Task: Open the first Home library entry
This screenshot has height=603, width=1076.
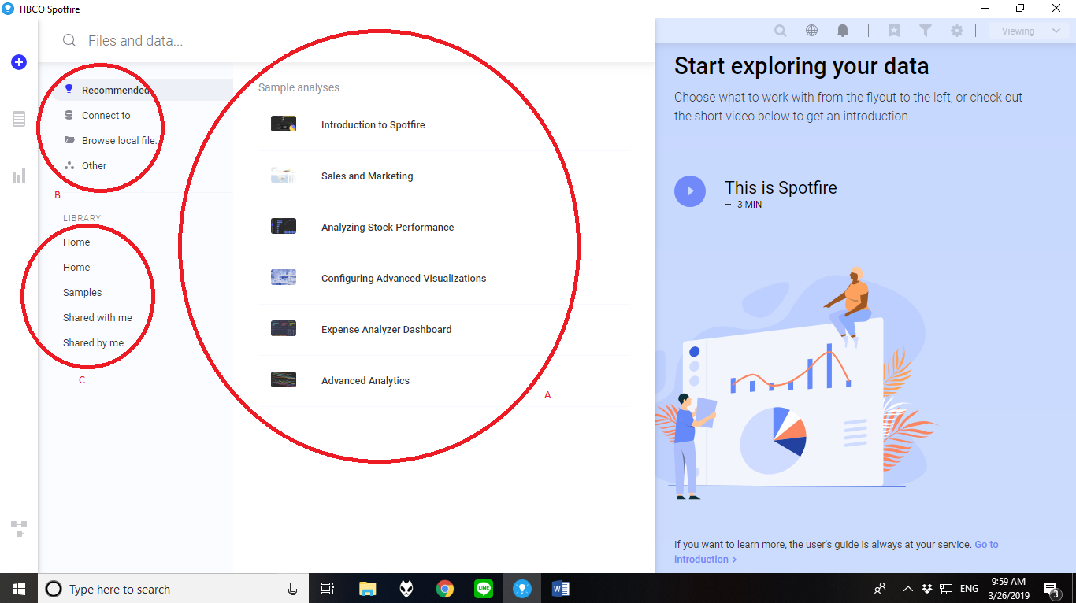Action: (x=76, y=242)
